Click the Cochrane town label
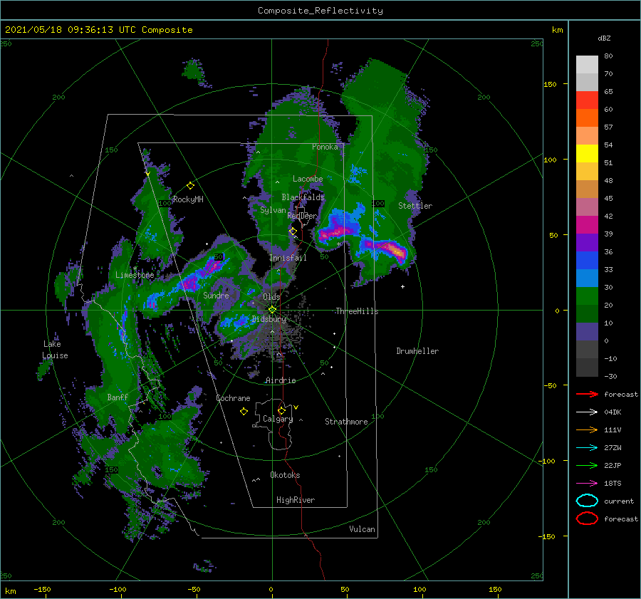Screen dimensions: 641x599 pos(233,398)
